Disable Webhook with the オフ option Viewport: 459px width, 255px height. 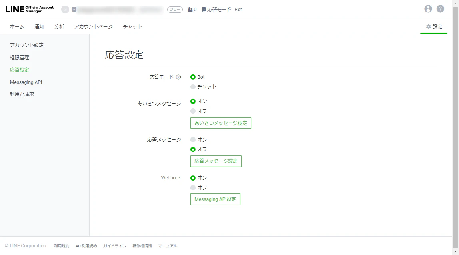[193, 188]
